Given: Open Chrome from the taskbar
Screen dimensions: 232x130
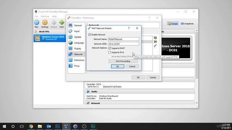Looking at the screenshot, I should point(31,126).
